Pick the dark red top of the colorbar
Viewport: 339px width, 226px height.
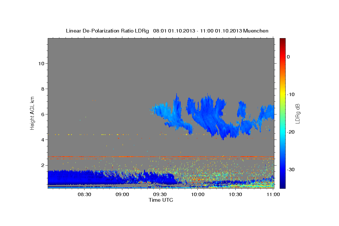282,40
